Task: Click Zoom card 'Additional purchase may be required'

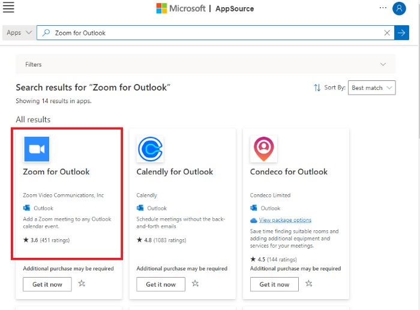Action: click(68, 268)
